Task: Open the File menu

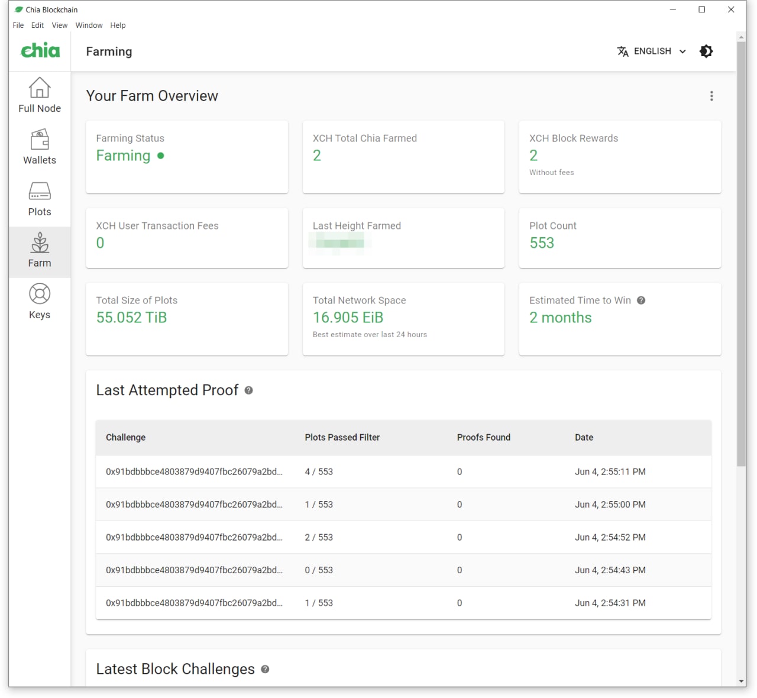Action: [x=18, y=25]
